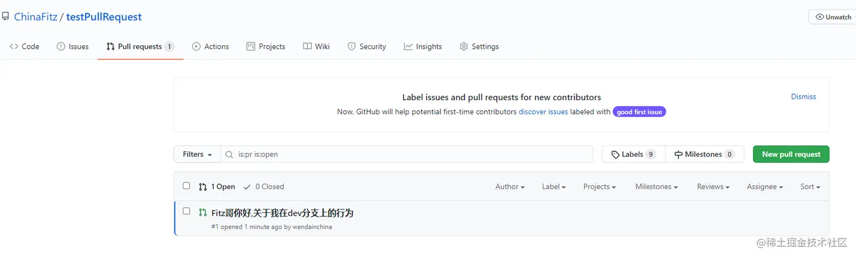The image size is (856, 257).
Task: Open the Sort dropdown
Action: coord(810,186)
